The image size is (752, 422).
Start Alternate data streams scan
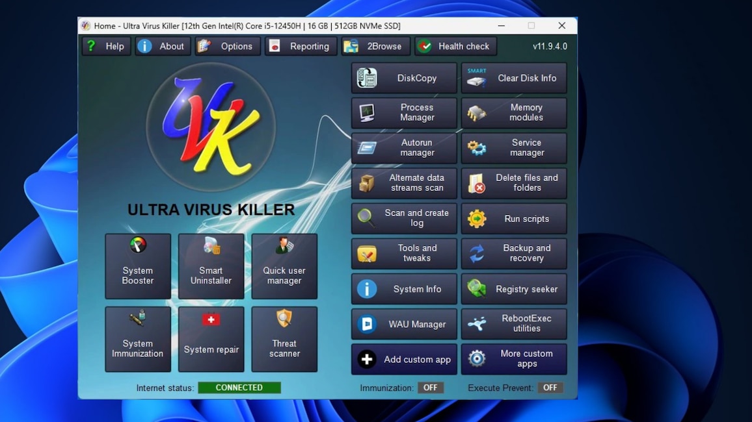[x=404, y=183]
